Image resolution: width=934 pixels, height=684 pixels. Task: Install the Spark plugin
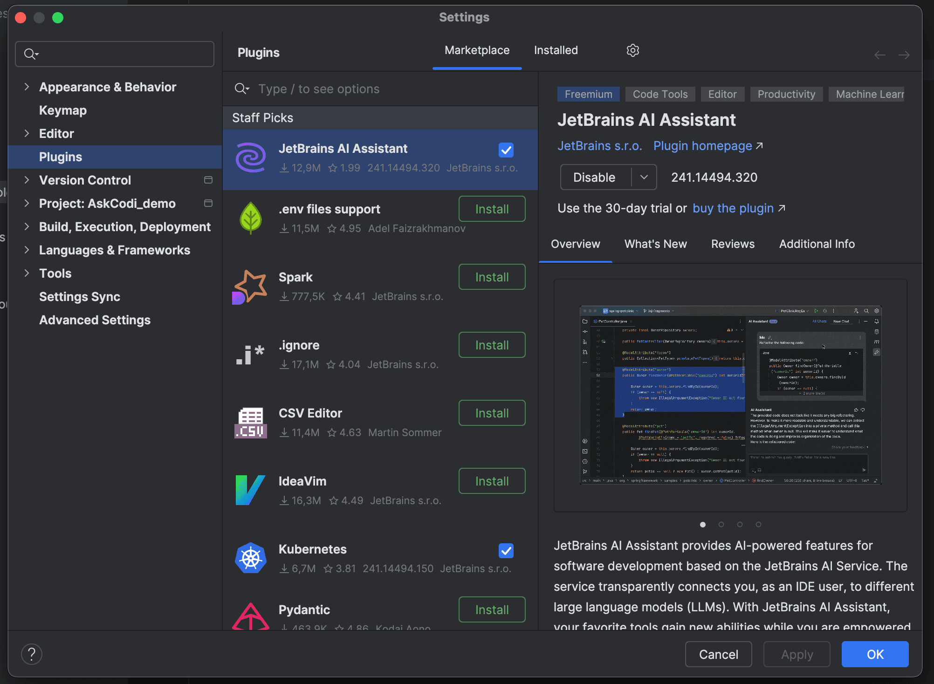(492, 277)
